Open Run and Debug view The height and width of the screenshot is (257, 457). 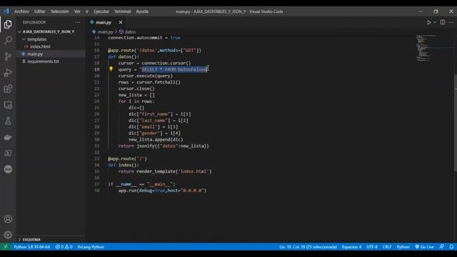tap(8, 73)
